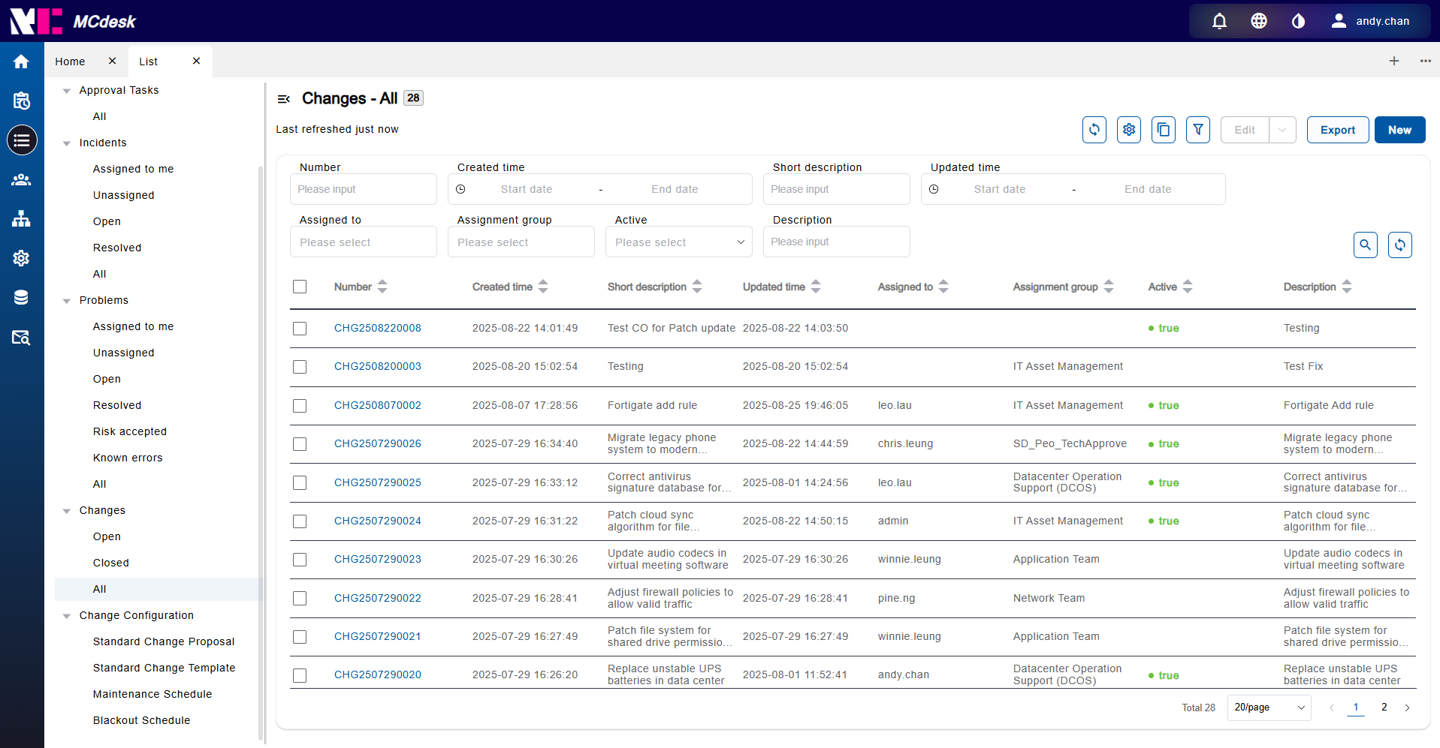Open notifications bell icon

pos(1219,21)
